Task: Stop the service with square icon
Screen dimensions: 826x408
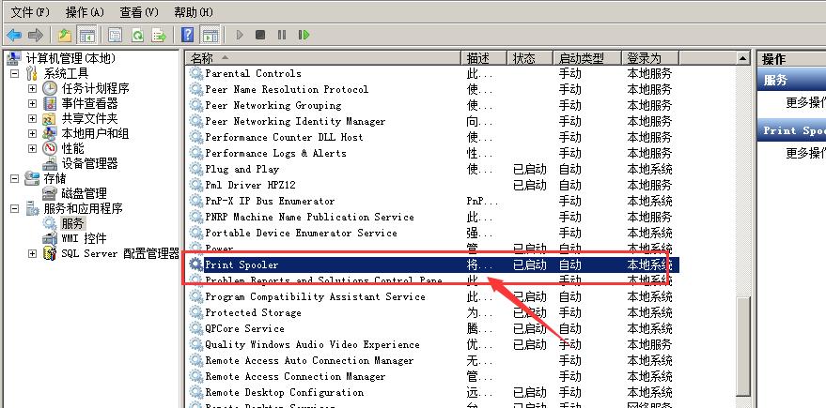Action: click(x=260, y=36)
